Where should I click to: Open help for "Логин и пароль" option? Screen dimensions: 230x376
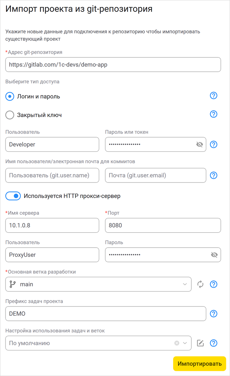(x=214, y=95)
